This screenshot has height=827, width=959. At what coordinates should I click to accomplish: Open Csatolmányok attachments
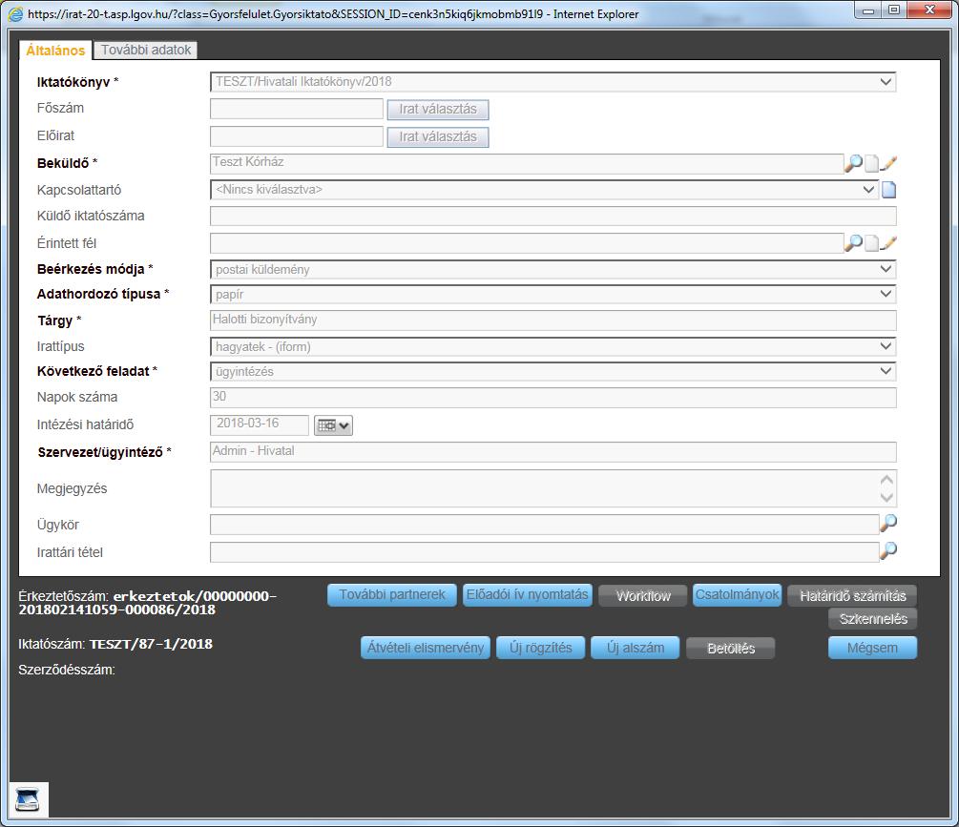pyautogui.click(x=737, y=594)
